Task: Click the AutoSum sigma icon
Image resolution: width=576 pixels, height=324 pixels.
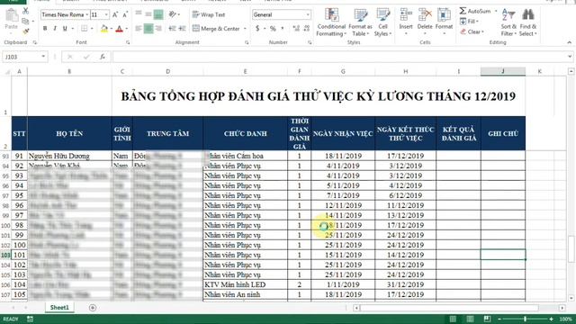Action: pyautogui.click(x=463, y=11)
